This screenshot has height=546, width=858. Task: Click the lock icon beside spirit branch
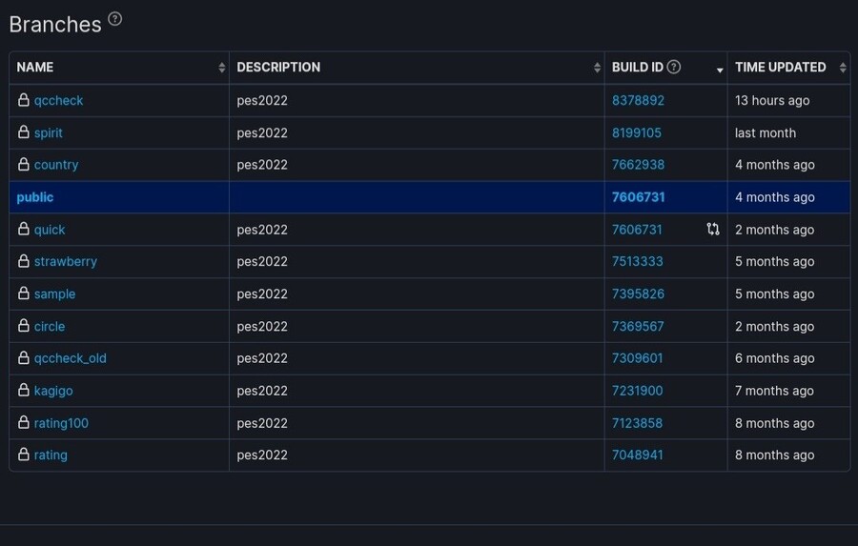click(x=24, y=132)
